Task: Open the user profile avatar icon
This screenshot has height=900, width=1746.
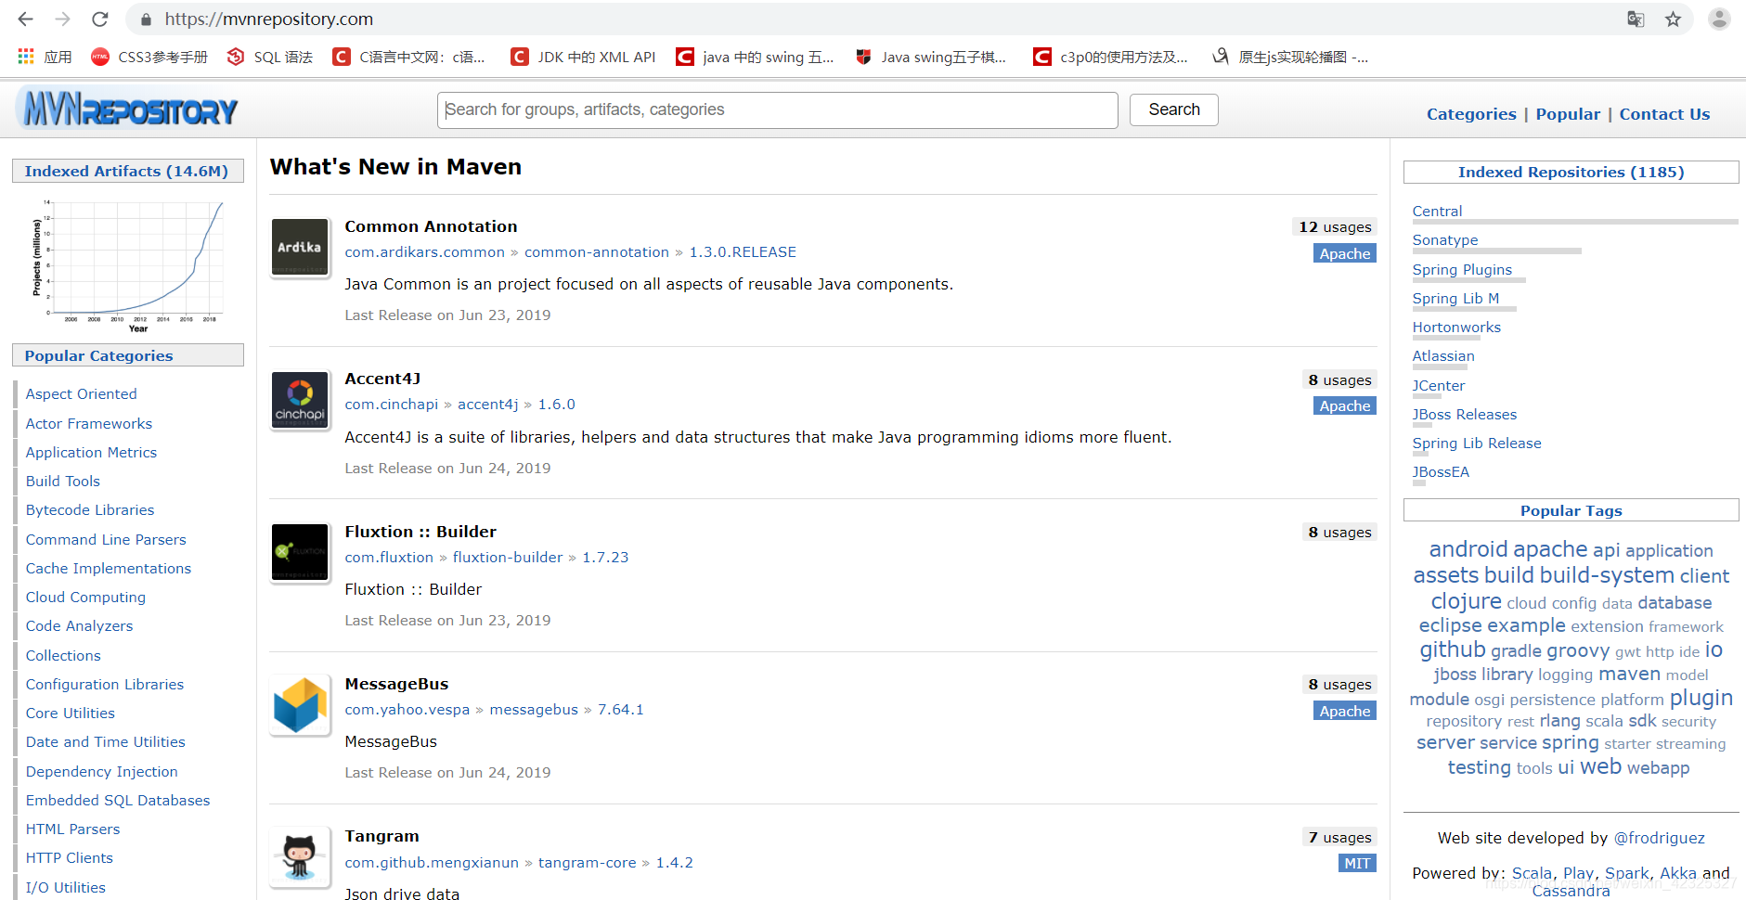Action: (1719, 19)
